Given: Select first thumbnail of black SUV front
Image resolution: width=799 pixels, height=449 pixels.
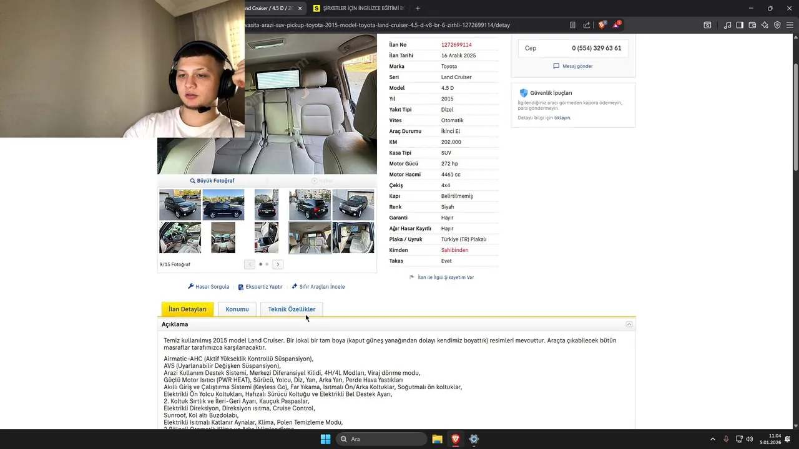Looking at the screenshot, I should 180,205.
